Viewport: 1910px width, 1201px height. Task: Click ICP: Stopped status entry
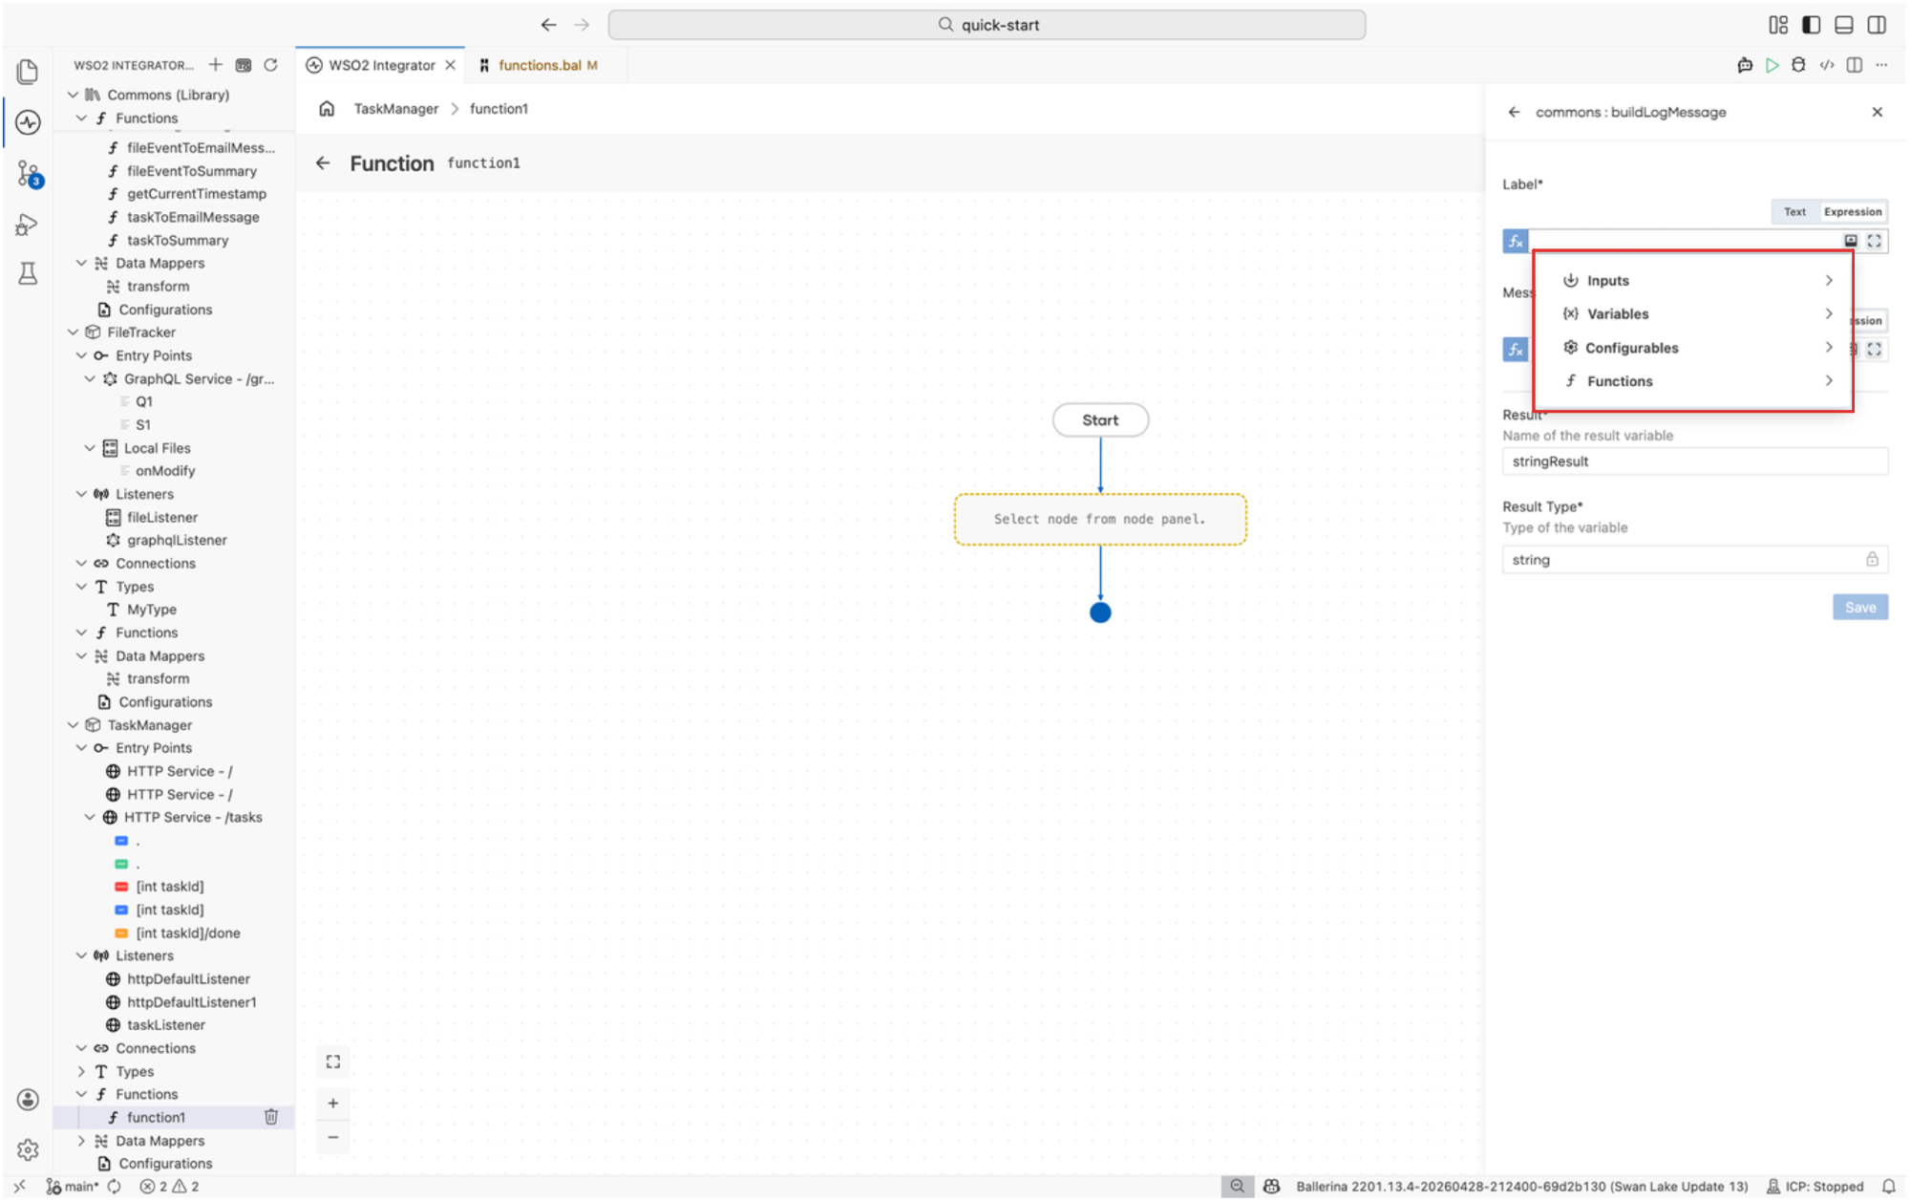click(1814, 1186)
